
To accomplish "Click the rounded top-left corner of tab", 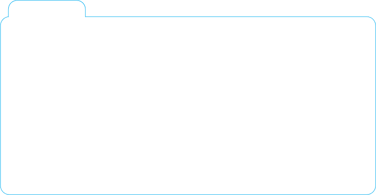I will (11, 3).
